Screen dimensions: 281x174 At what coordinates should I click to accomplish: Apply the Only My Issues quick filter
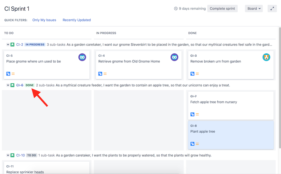pyautogui.click(x=44, y=20)
